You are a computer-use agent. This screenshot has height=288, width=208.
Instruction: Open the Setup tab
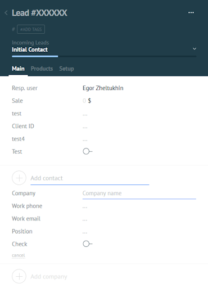[66, 69]
